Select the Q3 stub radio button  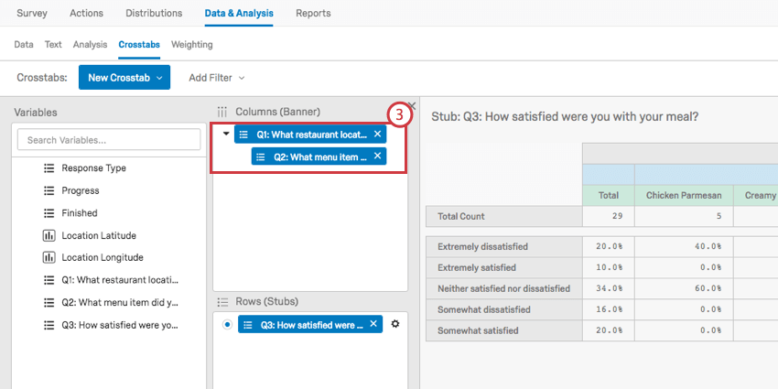click(227, 324)
